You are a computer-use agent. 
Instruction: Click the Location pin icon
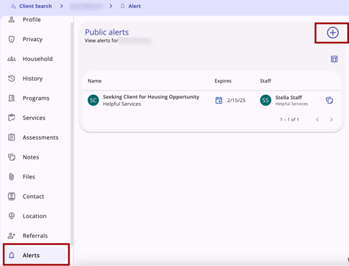click(12, 216)
